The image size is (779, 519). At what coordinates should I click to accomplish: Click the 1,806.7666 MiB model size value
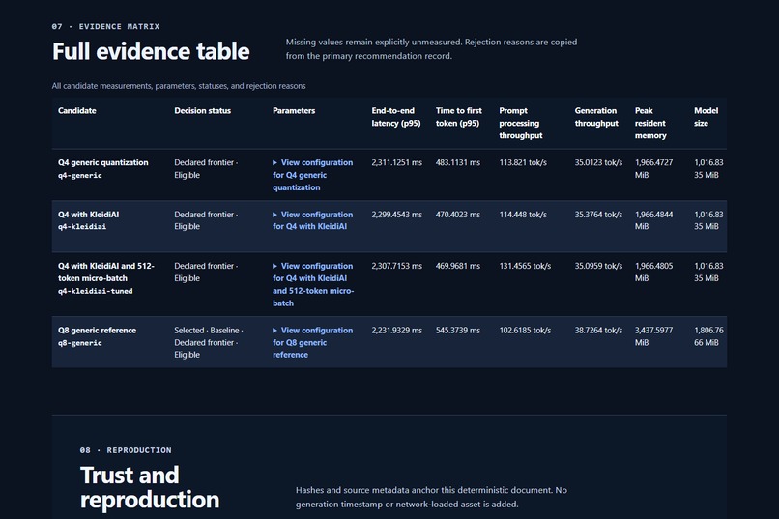(x=708, y=336)
